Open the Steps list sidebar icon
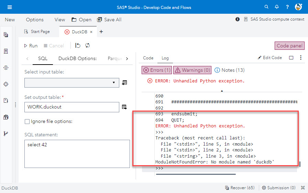This screenshot has height=193, width=308. (x=6, y=51)
